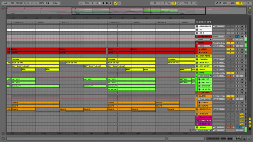Arm the BODY track for recording

[x=242, y=49]
